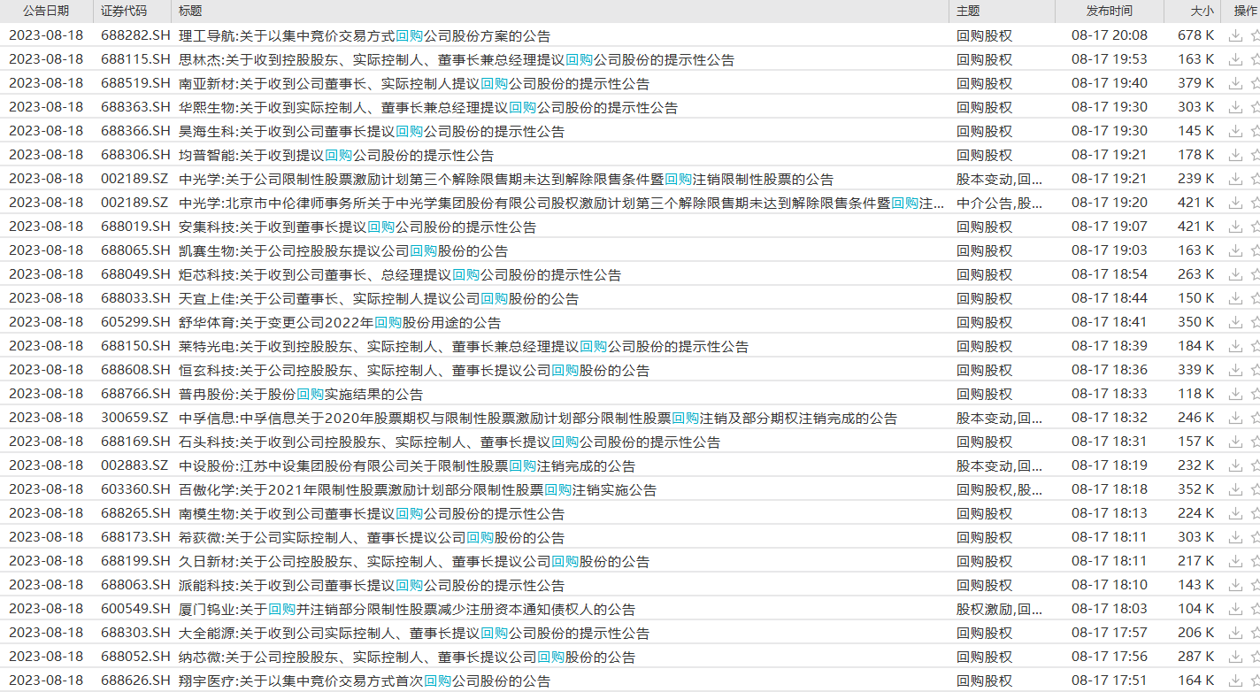Image resolution: width=1260 pixels, height=692 pixels.
Task: Select stock code 300659.SZ
Action: [x=134, y=418]
